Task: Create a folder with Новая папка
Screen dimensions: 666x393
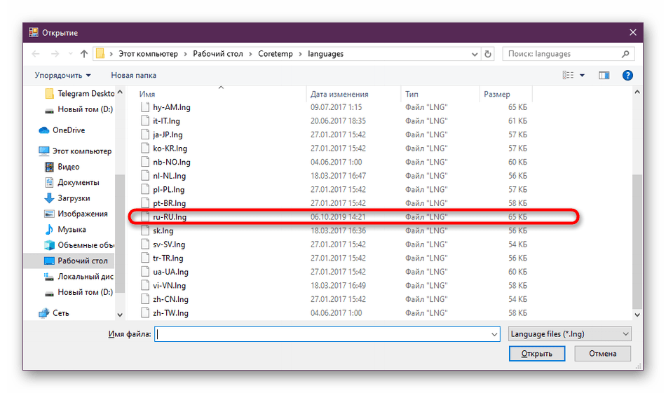Action: pos(133,75)
